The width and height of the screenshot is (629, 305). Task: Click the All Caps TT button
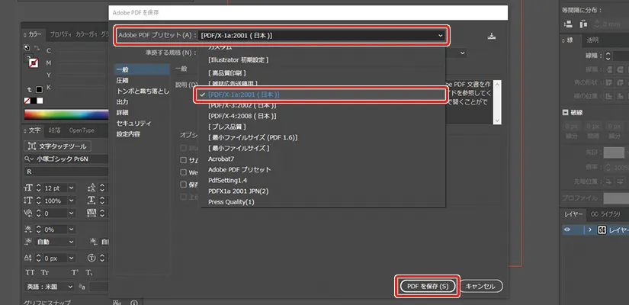coord(30,272)
